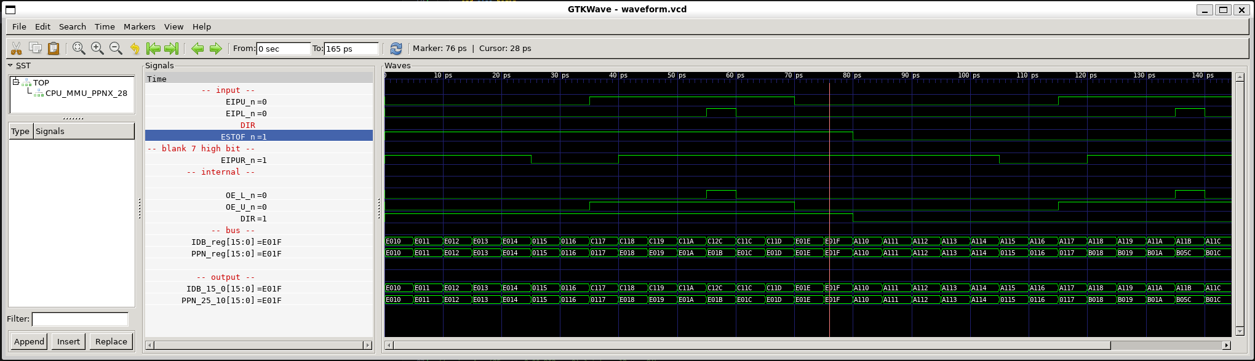Click the red marker line in waves
Image resolution: width=1255 pixels, height=361 pixels.
(829, 209)
